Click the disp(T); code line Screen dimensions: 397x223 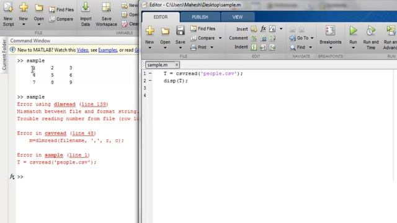tap(176, 81)
